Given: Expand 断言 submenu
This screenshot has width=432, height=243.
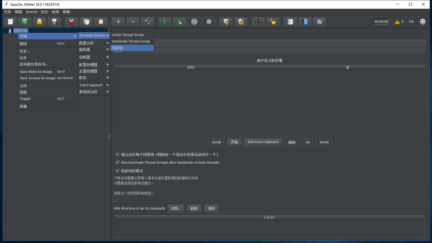Looking at the screenshot, I should coord(94,78).
